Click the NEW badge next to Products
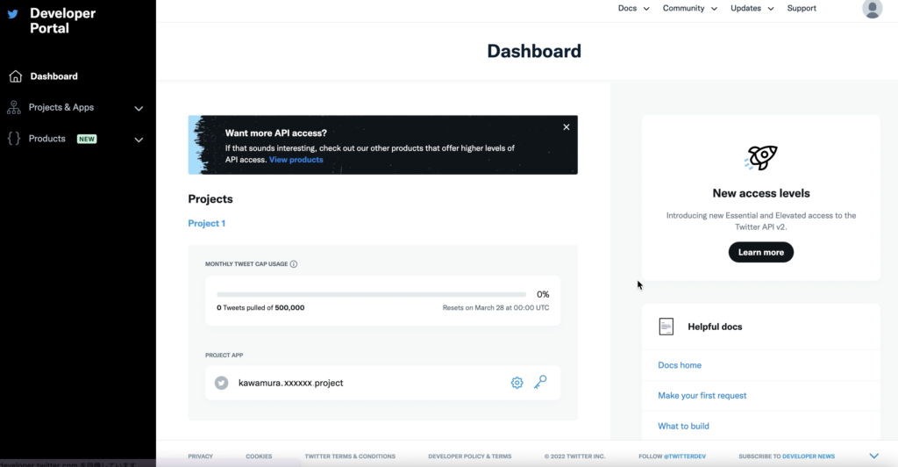The height and width of the screenshot is (467, 898). 87,139
